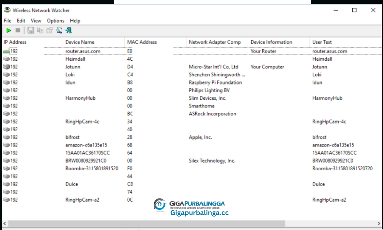383x230 pixels.
Task: Click 'Idun' device name cell
Action: [71, 82]
